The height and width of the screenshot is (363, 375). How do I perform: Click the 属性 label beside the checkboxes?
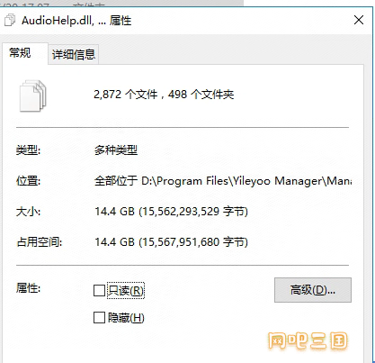coord(28,288)
